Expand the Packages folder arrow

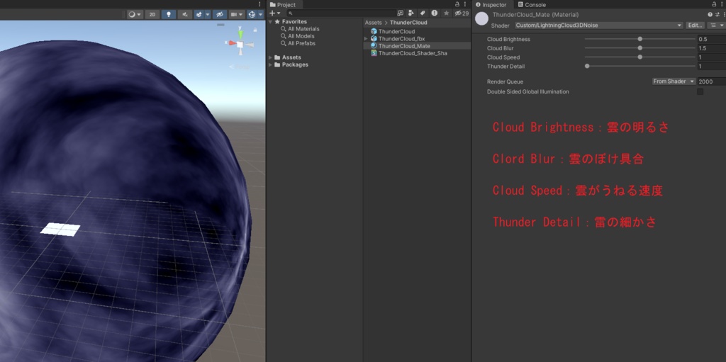(270, 64)
